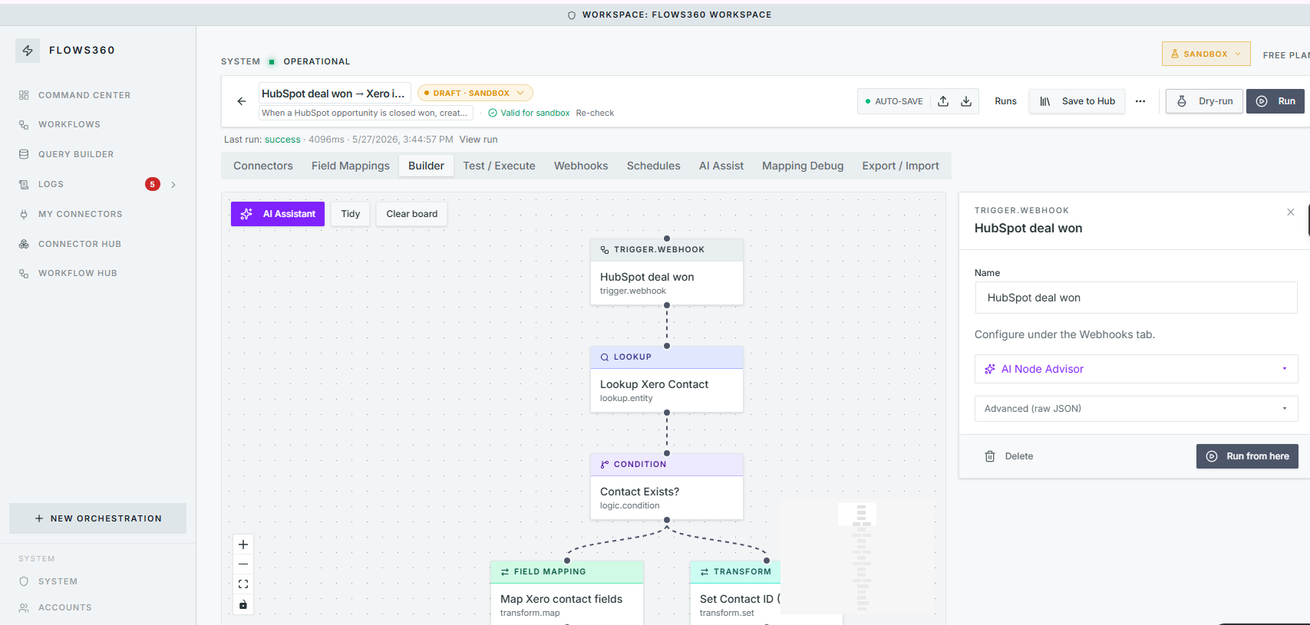This screenshot has width=1310, height=625.
Task: Switch to the Mapping Debug tab
Action: 803,166
